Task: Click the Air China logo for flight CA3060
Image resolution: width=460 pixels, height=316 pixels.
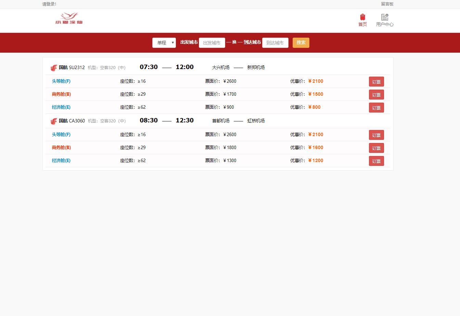Action: point(54,121)
